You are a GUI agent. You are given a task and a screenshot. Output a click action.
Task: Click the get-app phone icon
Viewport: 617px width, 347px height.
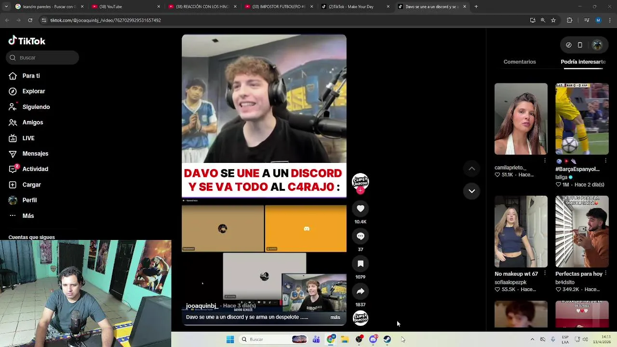coord(580,45)
